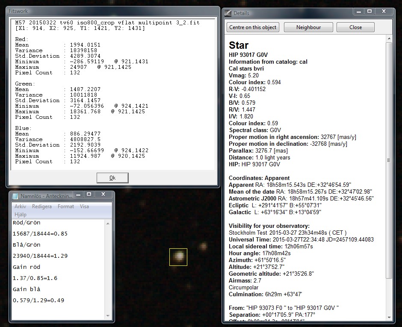
Task: Minimize the Details window
Action: pyautogui.click(x=359, y=11)
